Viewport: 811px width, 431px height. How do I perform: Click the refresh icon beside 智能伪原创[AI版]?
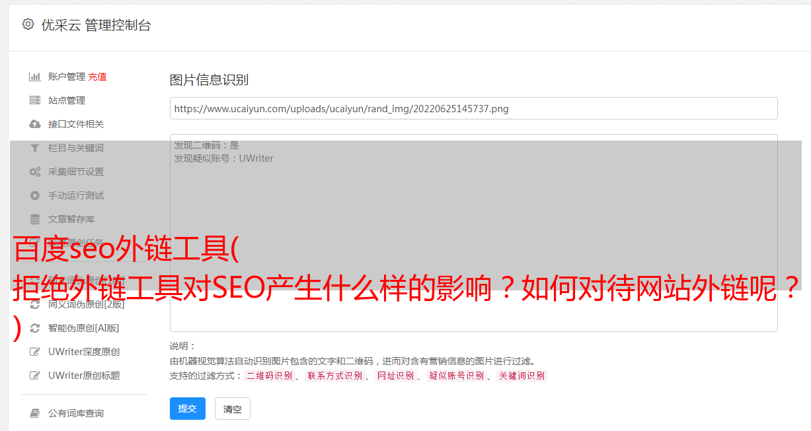[x=35, y=328]
